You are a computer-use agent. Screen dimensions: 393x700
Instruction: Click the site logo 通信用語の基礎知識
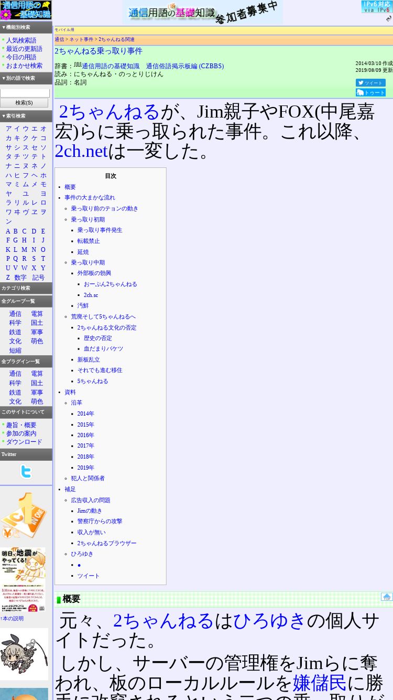[x=26, y=10]
